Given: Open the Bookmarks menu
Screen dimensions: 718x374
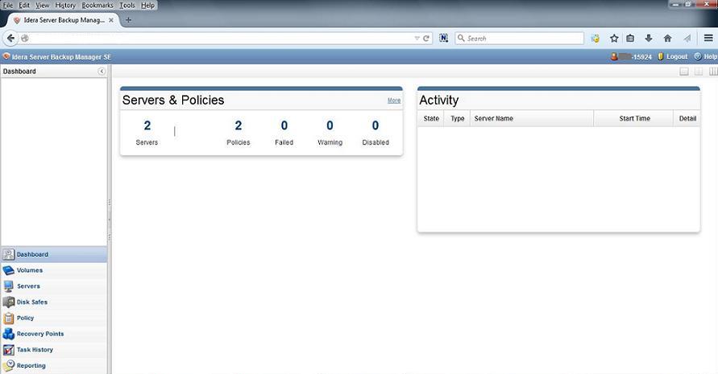Looking at the screenshot, I should 98,6.
